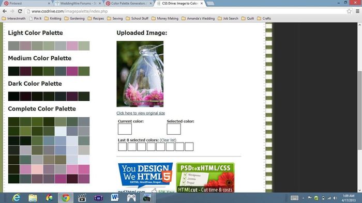
Task: Click the clock showing 1:09 AM
Action: tap(349, 196)
